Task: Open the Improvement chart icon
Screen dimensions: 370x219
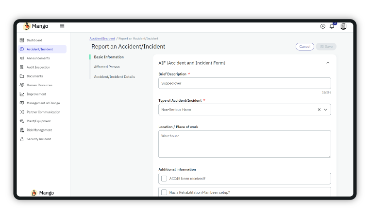Action: [x=22, y=94]
